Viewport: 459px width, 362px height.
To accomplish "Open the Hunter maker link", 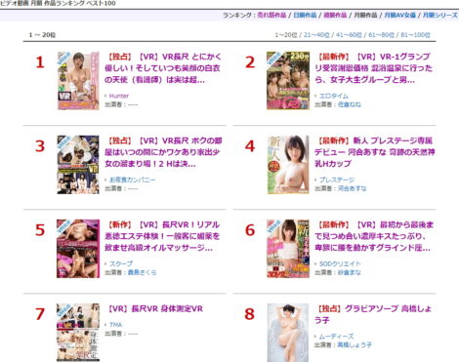I will point(119,96).
